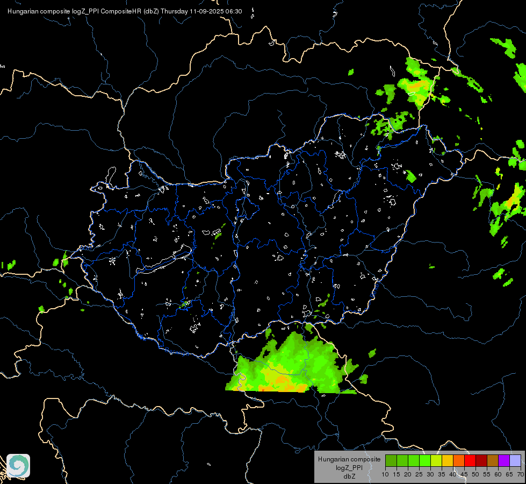Viewport: 526px width, 484px height.
Task: Select the 40–45 dBZ orange swatch
Action: point(459,460)
